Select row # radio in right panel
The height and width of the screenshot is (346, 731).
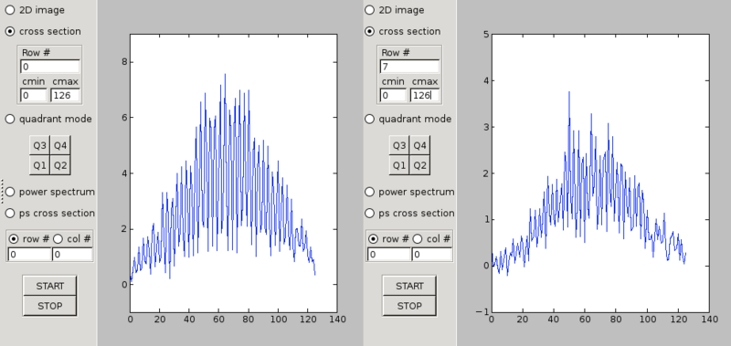point(374,239)
